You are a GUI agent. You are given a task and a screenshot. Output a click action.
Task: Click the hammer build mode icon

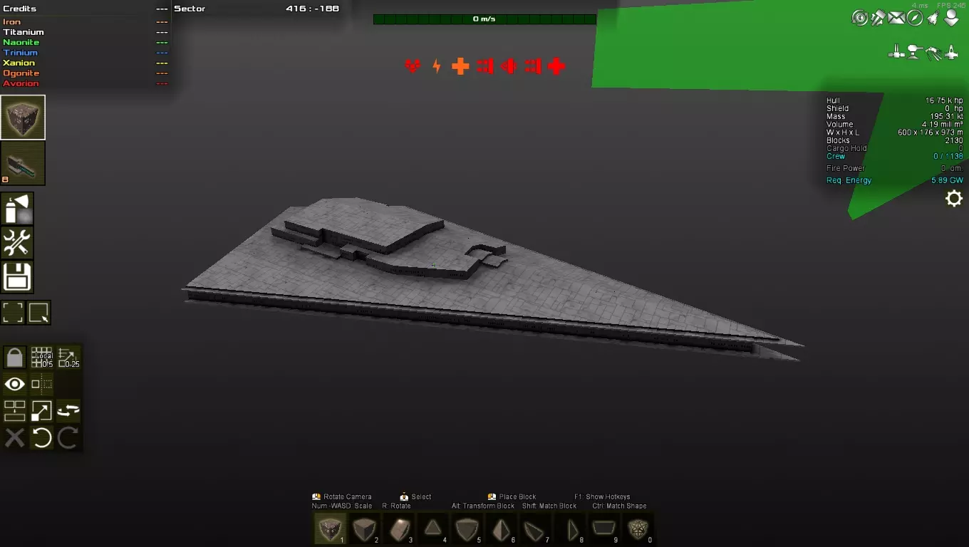879,18
